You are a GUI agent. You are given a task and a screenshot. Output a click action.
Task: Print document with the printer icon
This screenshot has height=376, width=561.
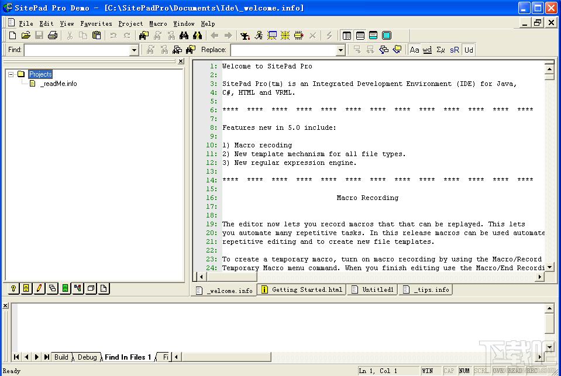53,36
